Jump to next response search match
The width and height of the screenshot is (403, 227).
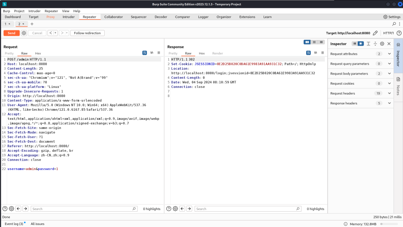tap(189, 209)
